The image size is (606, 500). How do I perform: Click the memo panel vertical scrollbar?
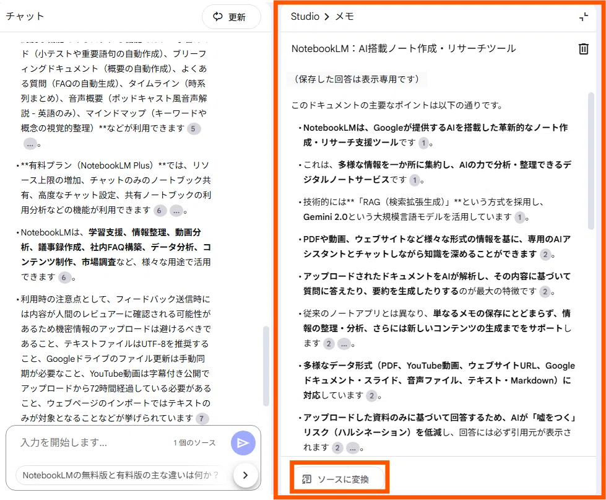(591, 161)
